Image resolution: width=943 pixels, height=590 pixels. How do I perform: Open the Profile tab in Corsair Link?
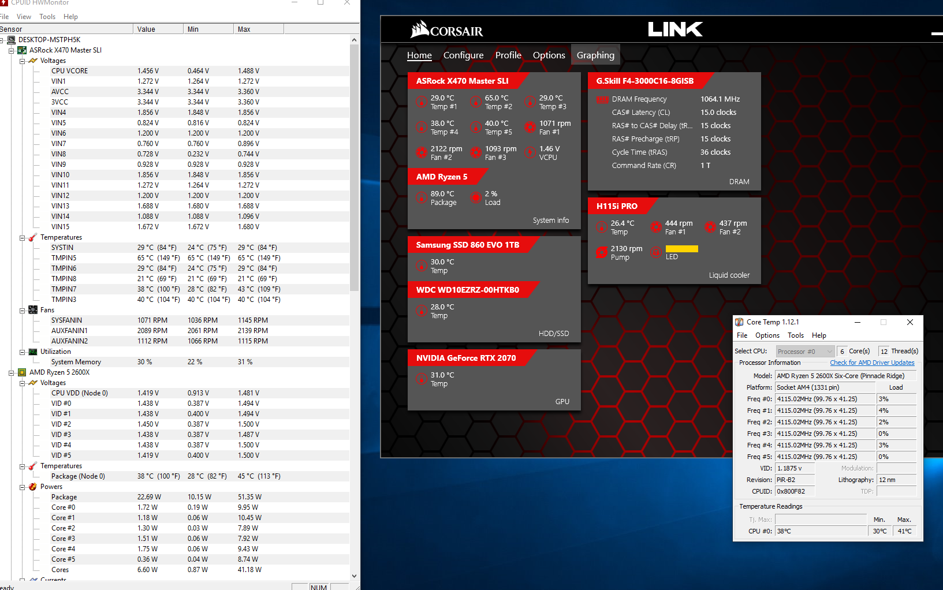pos(508,55)
